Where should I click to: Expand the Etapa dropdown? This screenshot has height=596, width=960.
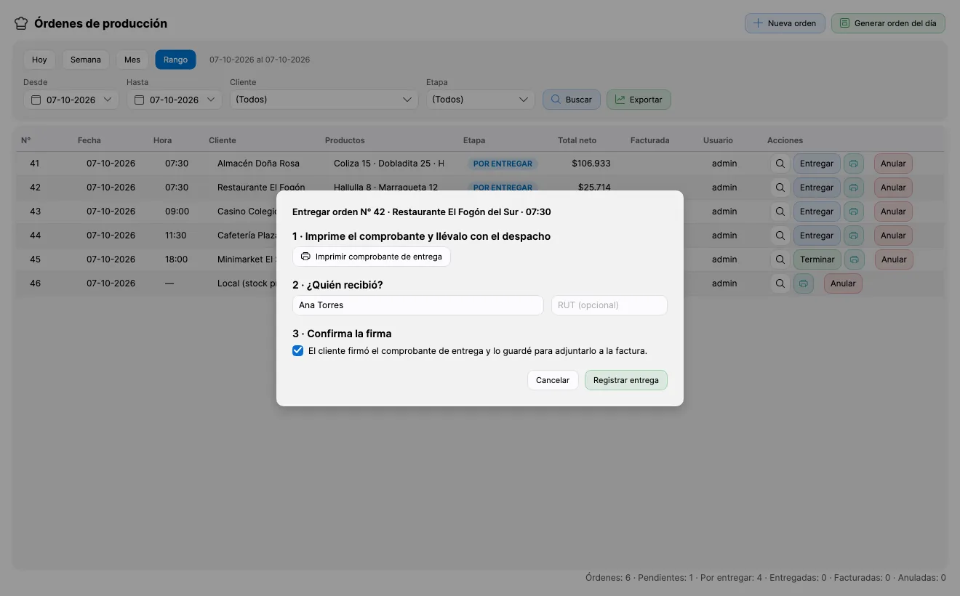click(x=480, y=100)
